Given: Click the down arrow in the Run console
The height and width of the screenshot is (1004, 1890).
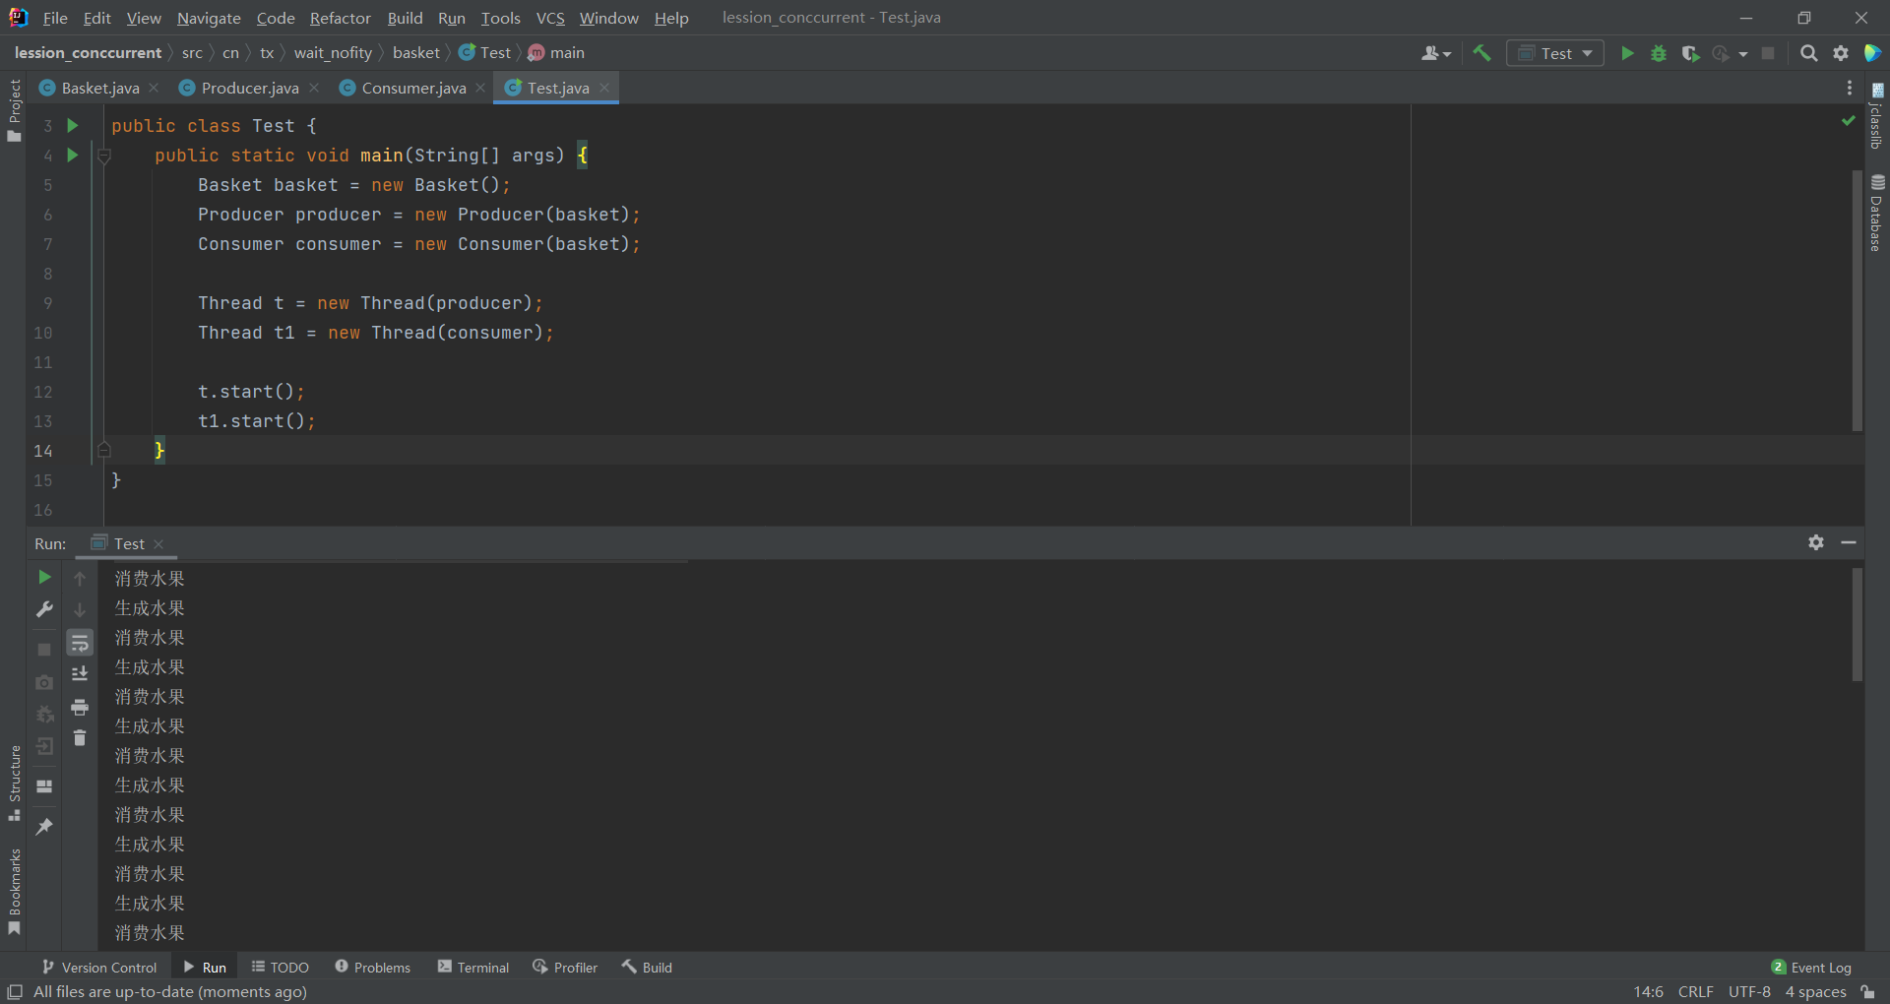Looking at the screenshot, I should click(80, 610).
